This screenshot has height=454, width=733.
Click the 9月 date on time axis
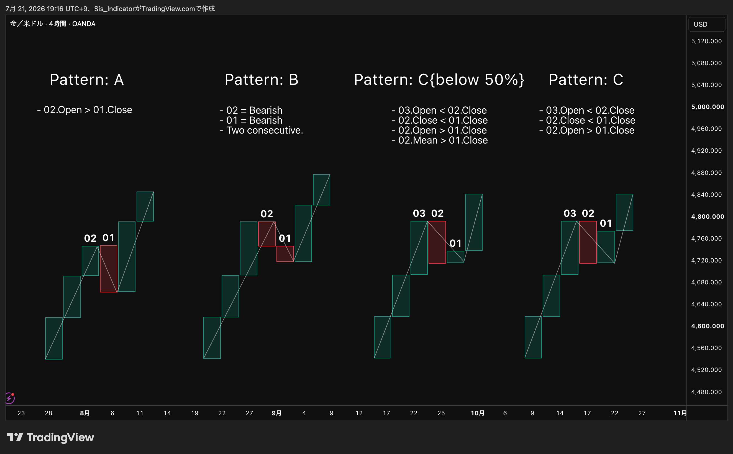(277, 413)
